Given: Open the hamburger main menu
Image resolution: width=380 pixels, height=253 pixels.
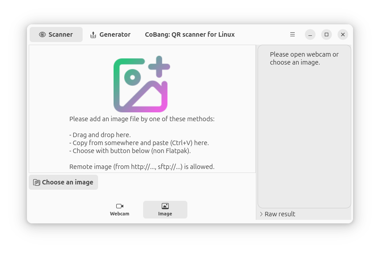Looking at the screenshot, I should (293, 34).
